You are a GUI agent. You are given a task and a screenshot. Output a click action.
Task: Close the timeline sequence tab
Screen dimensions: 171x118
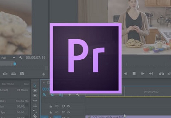[44, 83]
